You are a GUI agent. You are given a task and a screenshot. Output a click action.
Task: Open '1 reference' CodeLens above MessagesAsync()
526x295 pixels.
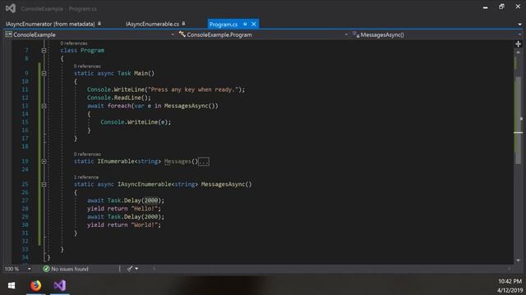click(85, 177)
